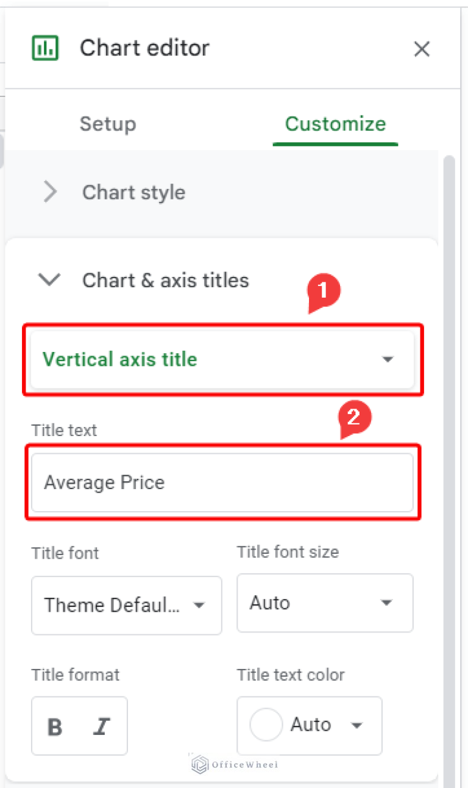Close the Chart editor panel

[x=422, y=49]
